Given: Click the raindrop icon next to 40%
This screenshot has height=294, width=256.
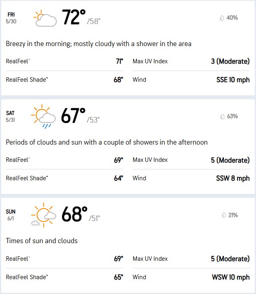Looking at the screenshot, I should coord(222,18).
